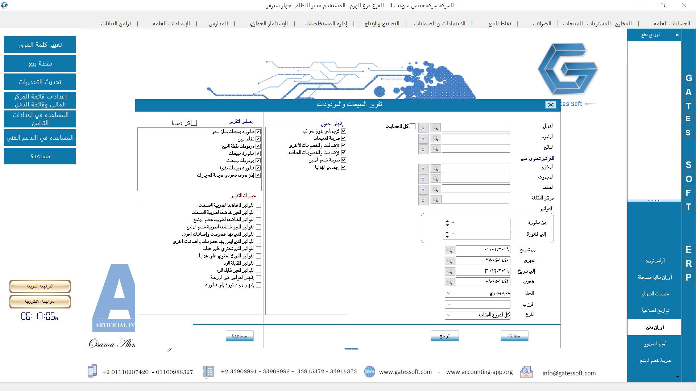Open العملة currency dropdown
Screen dimensions: 696x391
pos(448,293)
